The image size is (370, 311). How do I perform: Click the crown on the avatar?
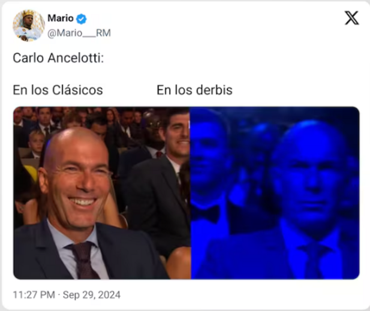tap(28, 14)
